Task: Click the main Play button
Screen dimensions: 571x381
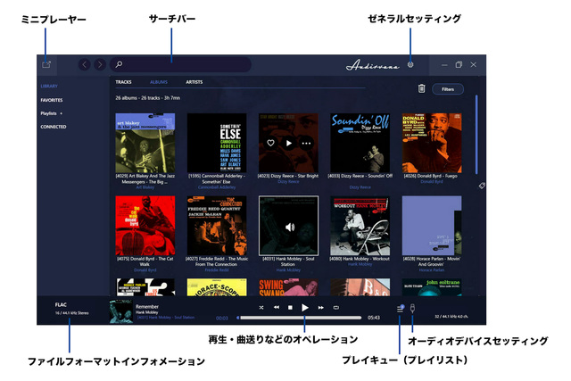Action: click(305, 308)
